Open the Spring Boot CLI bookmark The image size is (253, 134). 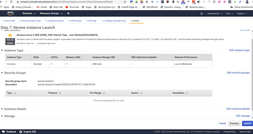[x=105, y=7]
